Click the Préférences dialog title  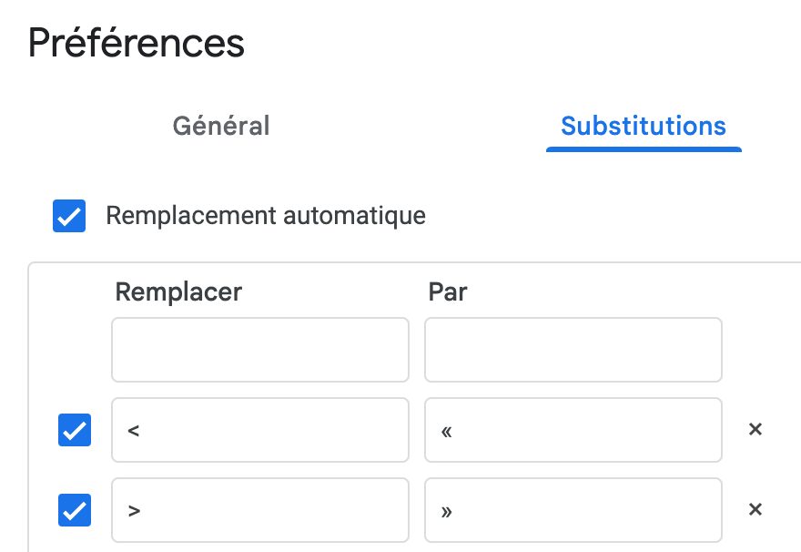[x=137, y=43]
